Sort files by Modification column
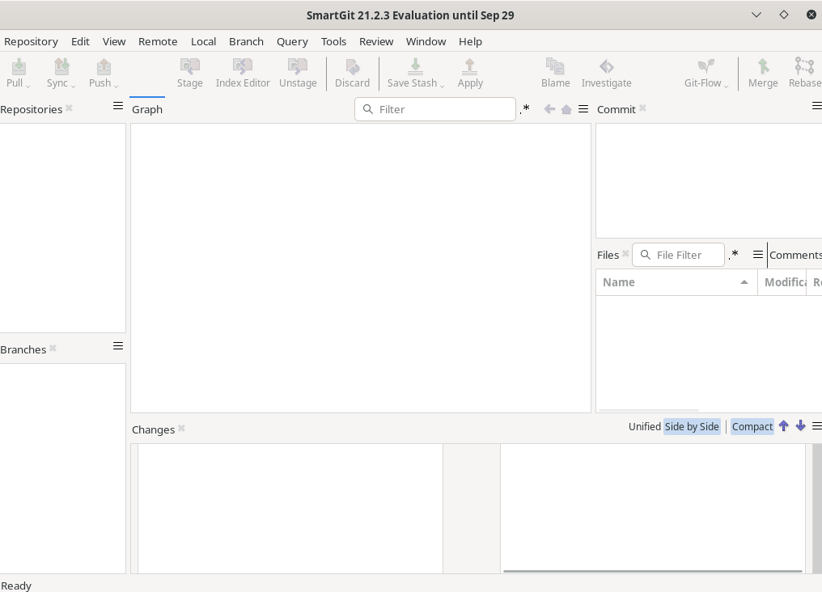822x592 pixels. [782, 282]
